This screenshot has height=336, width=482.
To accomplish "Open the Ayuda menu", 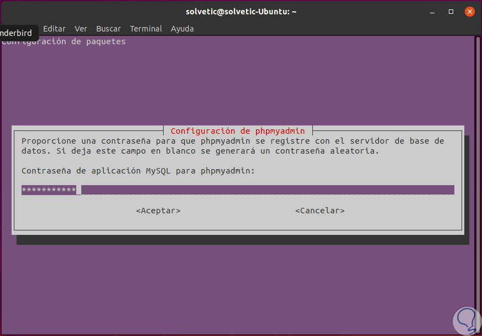I will click(182, 29).
